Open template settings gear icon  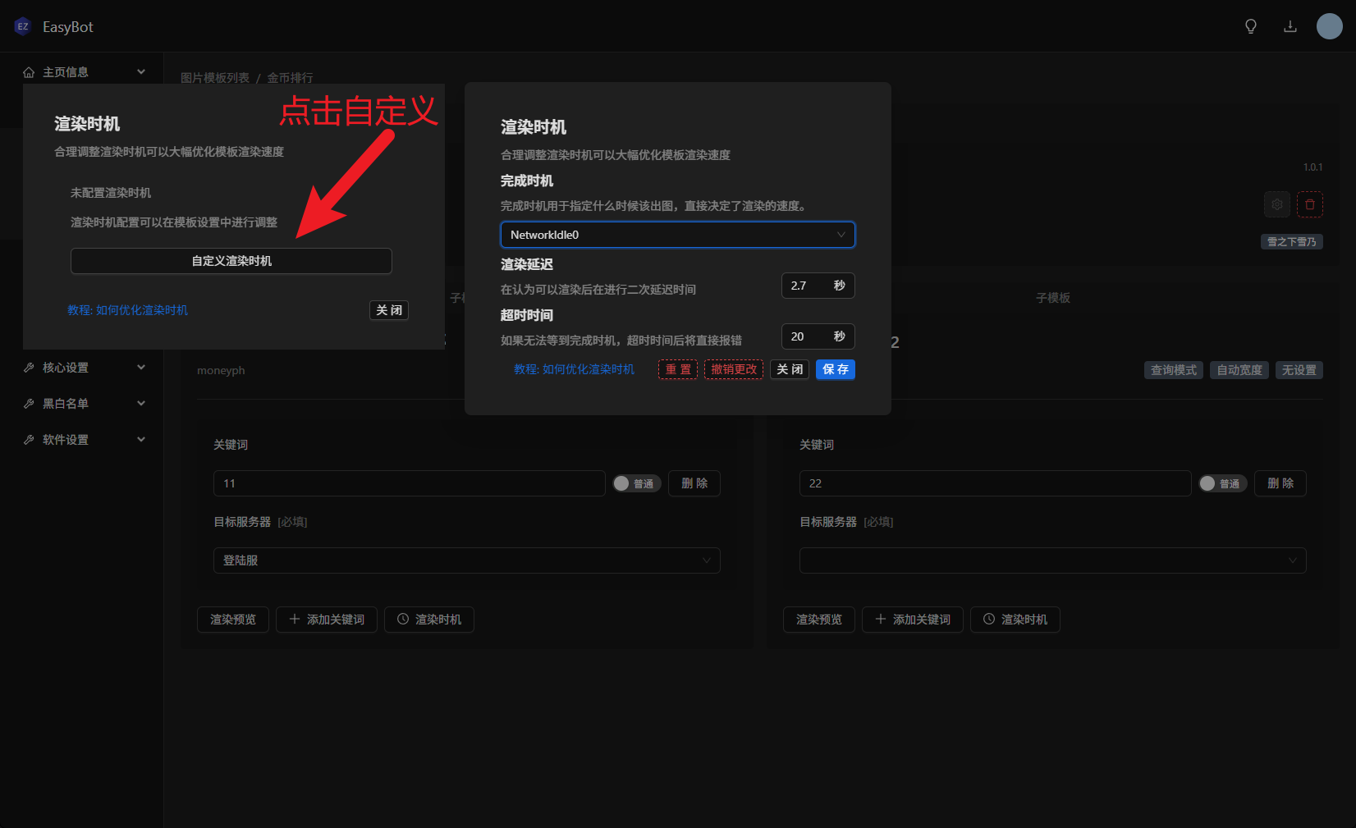1276,204
